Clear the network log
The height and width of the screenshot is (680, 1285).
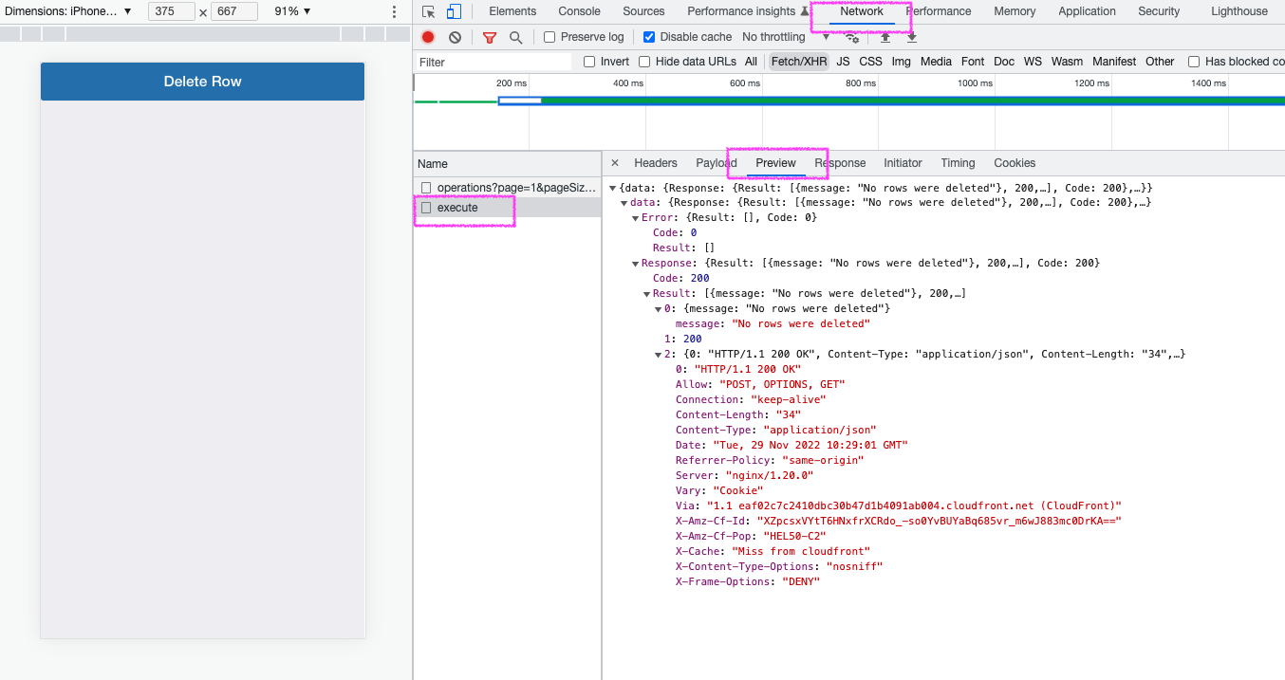(x=455, y=37)
